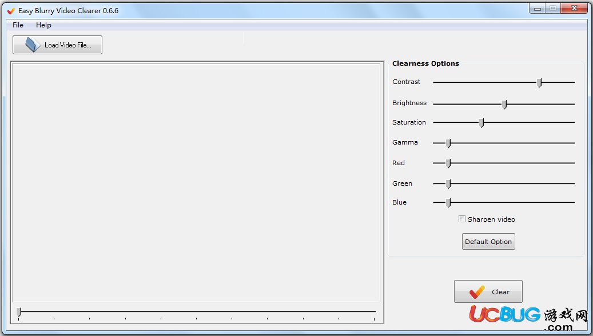The image size is (593, 336).
Task: Click the empty video preview area
Action: (x=196, y=182)
